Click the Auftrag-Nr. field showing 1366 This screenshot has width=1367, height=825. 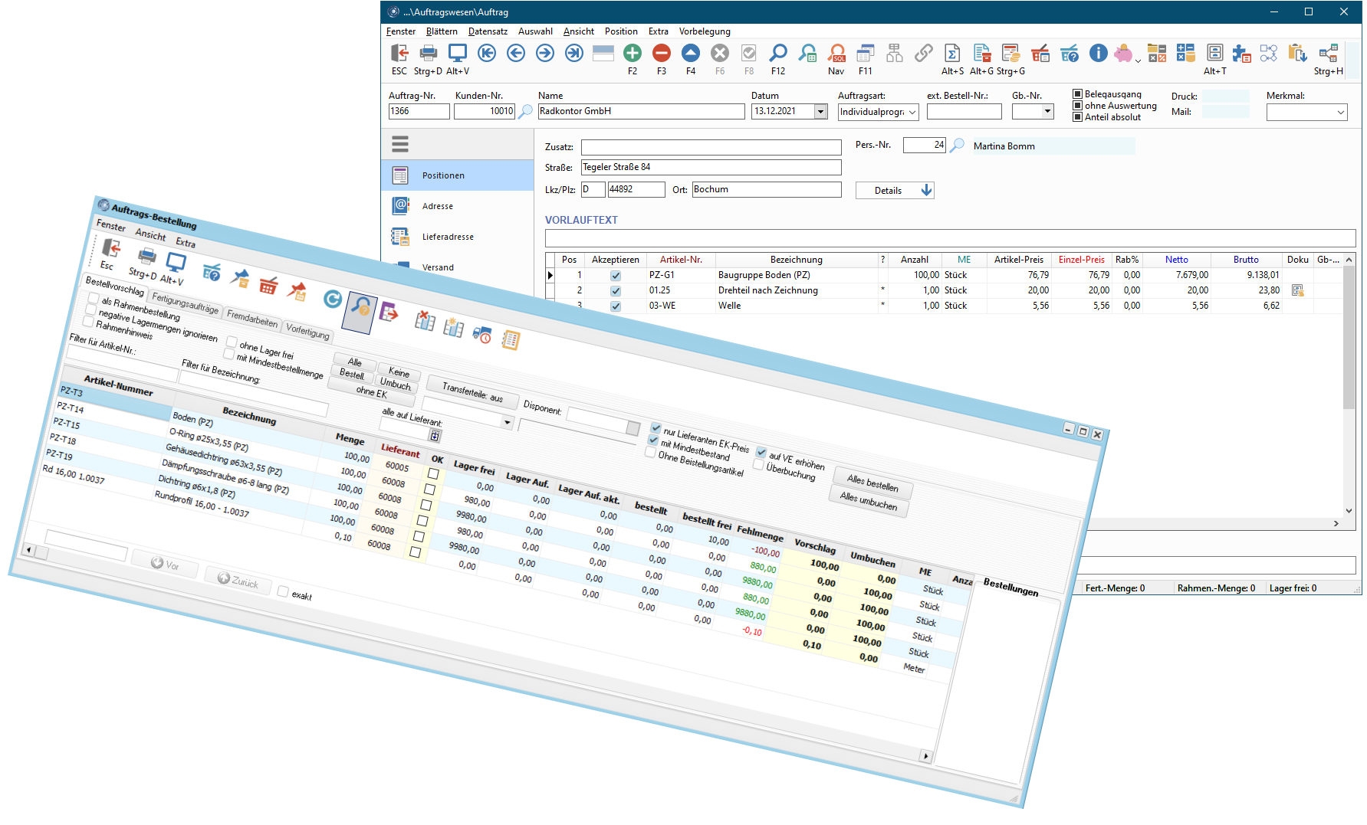click(x=419, y=111)
